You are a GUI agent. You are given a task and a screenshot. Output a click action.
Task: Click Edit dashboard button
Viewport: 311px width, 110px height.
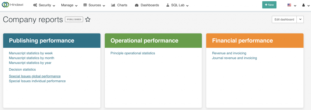click(x=284, y=19)
